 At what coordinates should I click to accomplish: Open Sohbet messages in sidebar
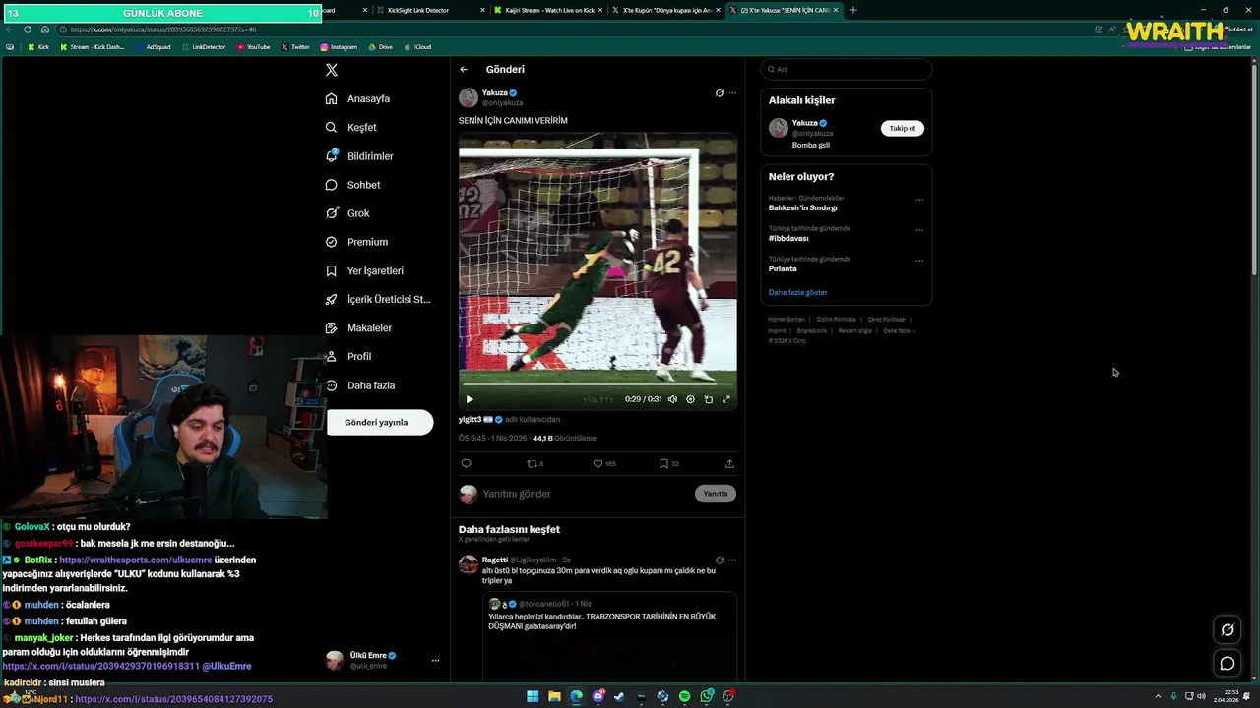pyautogui.click(x=353, y=185)
